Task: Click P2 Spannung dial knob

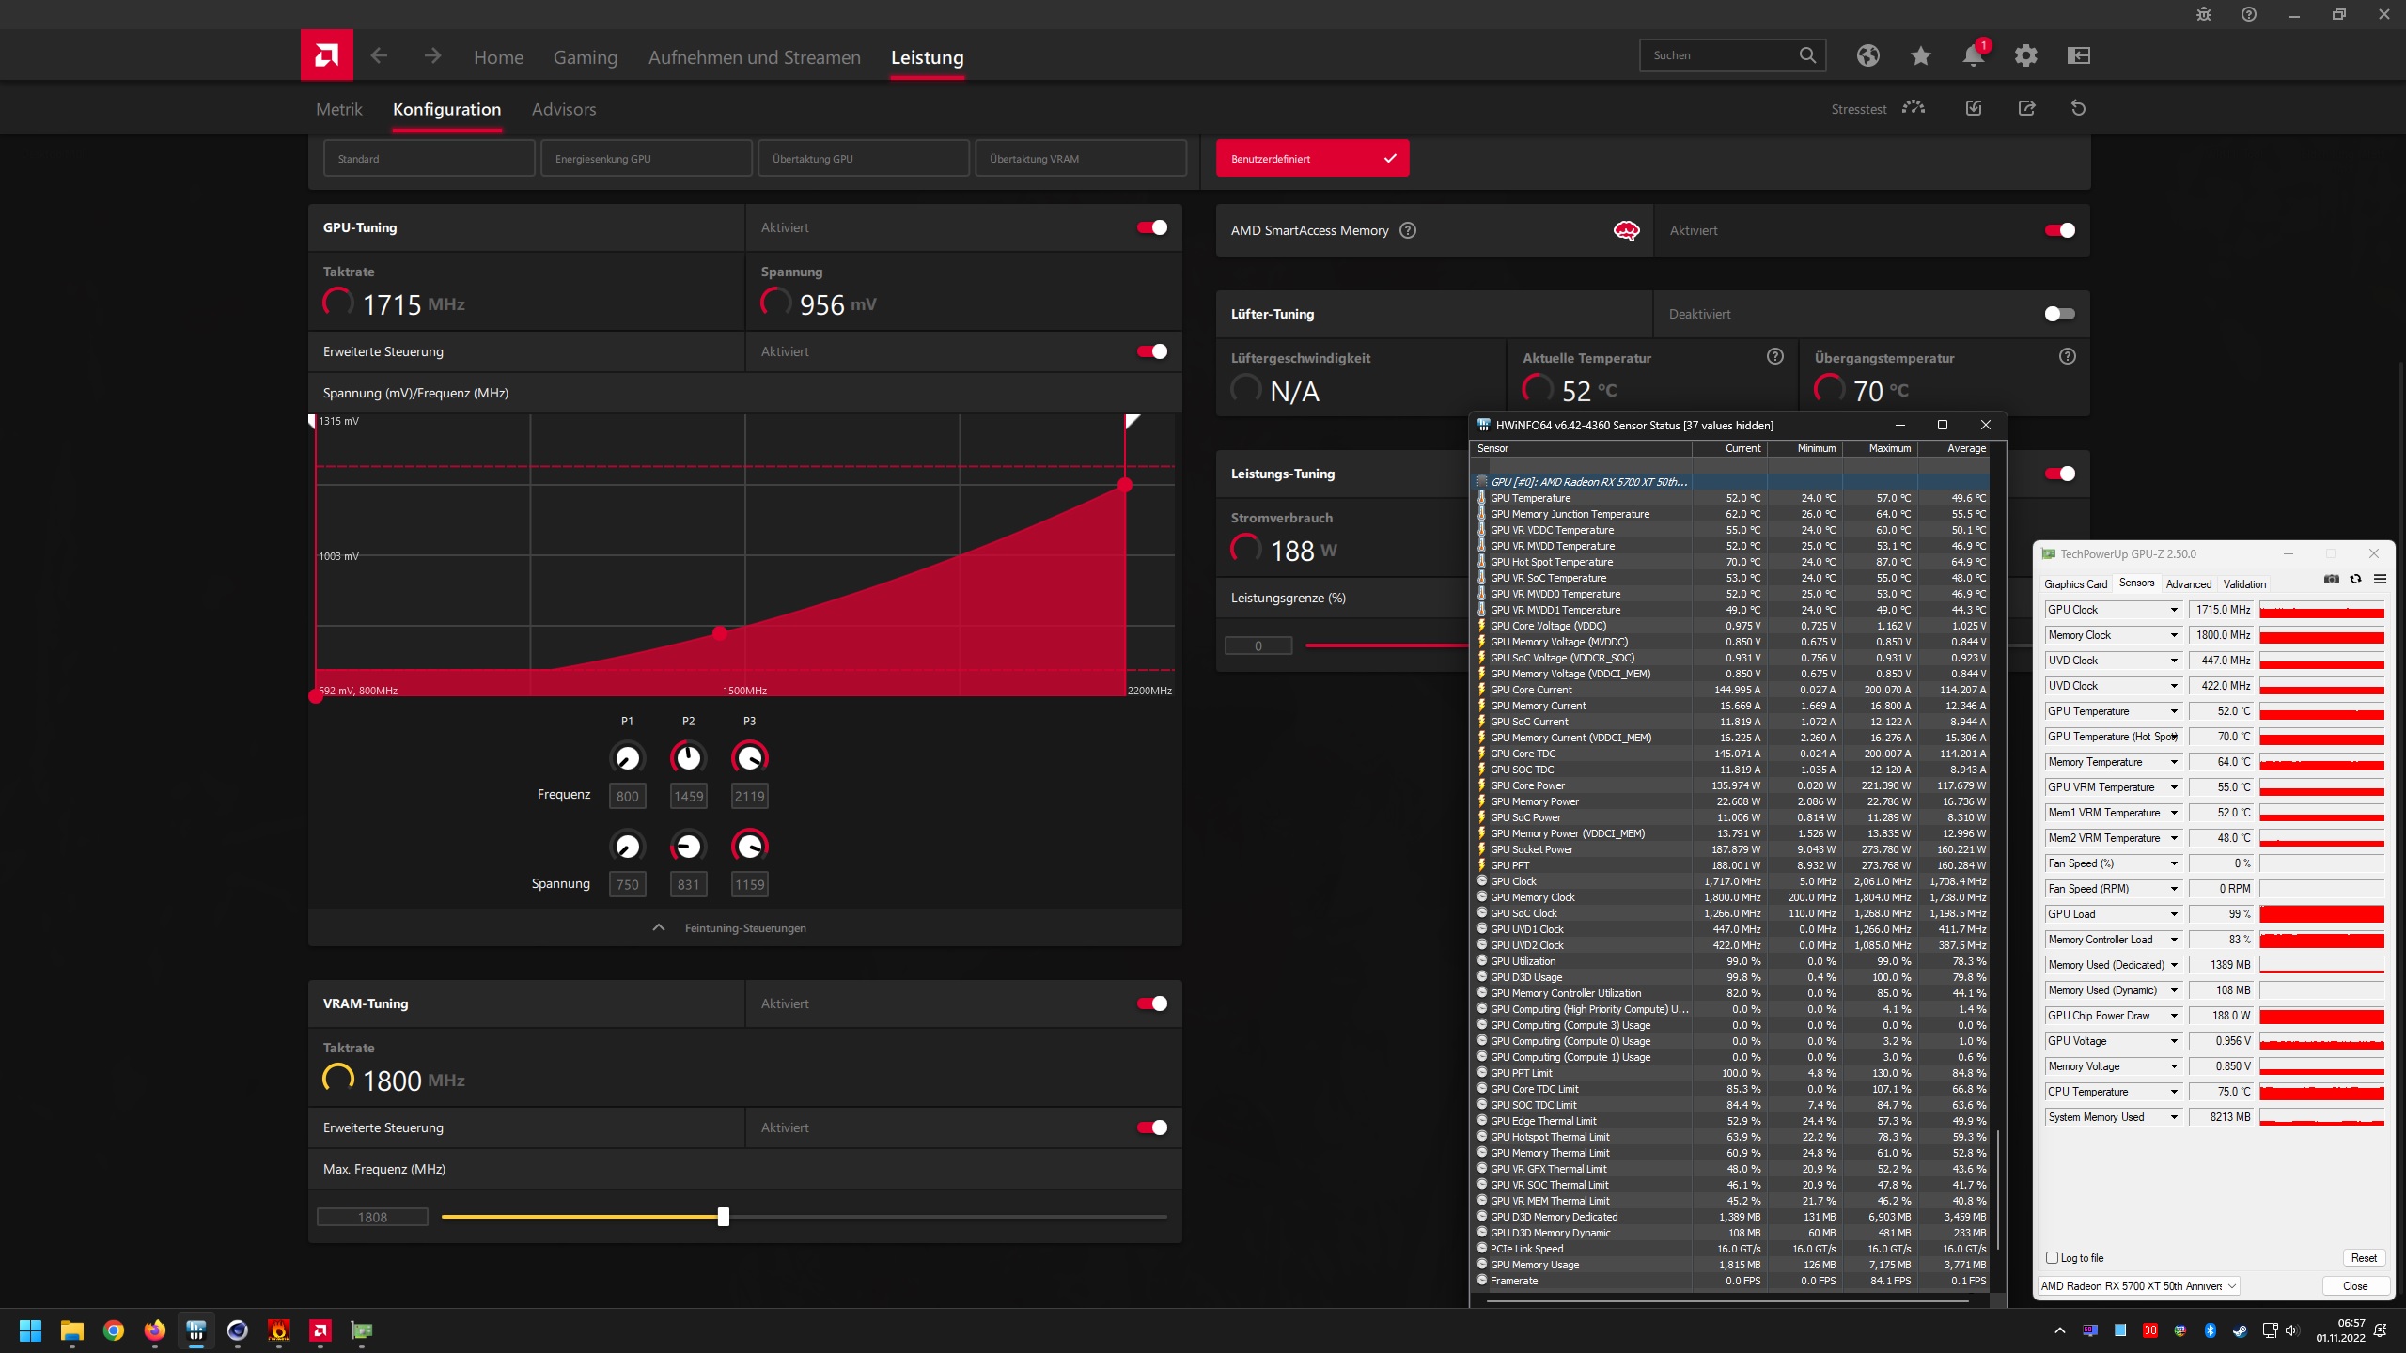Action: (x=688, y=847)
